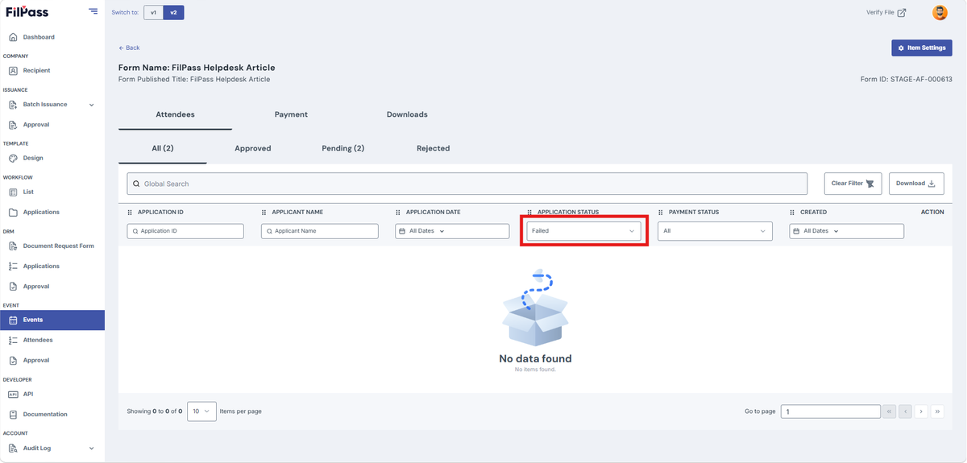Select Events in the sidebar
967x463 pixels.
[52, 320]
